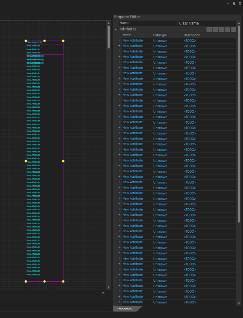The height and width of the screenshot is (318, 243).
Task: Click the top-center yellow resize handle
Action: coord(45,41)
